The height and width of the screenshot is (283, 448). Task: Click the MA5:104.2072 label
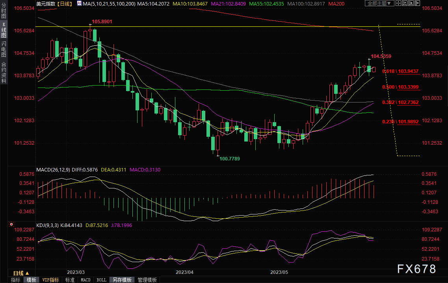pos(153,4)
